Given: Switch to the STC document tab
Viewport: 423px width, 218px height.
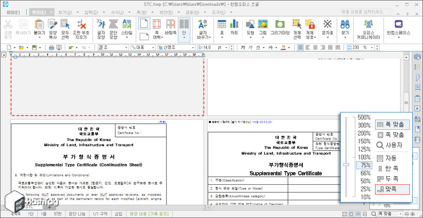Looking at the screenshot, I should [x=30, y=207].
